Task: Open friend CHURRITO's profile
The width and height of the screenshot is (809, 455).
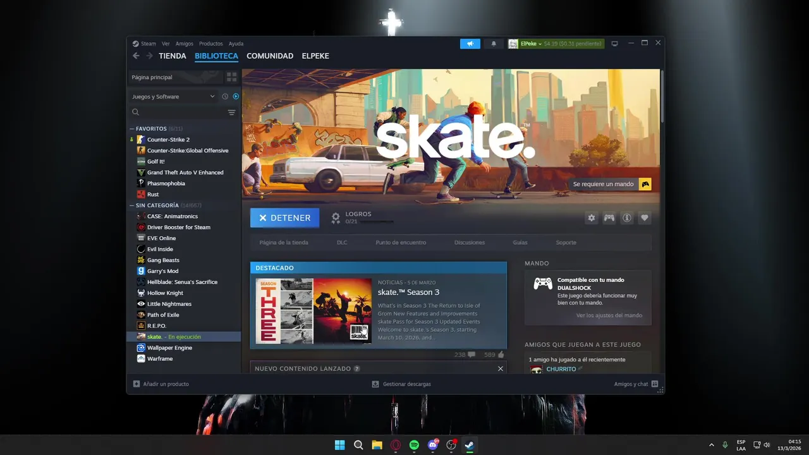Action: (561, 369)
